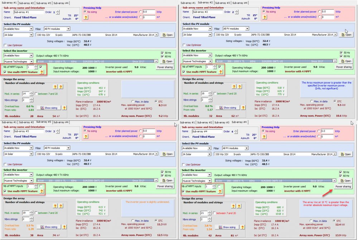The width and height of the screenshot is (358, 240).
Task: Click Mod. in series stepper in Sub-array #4 panel
Action: tap(210, 214)
